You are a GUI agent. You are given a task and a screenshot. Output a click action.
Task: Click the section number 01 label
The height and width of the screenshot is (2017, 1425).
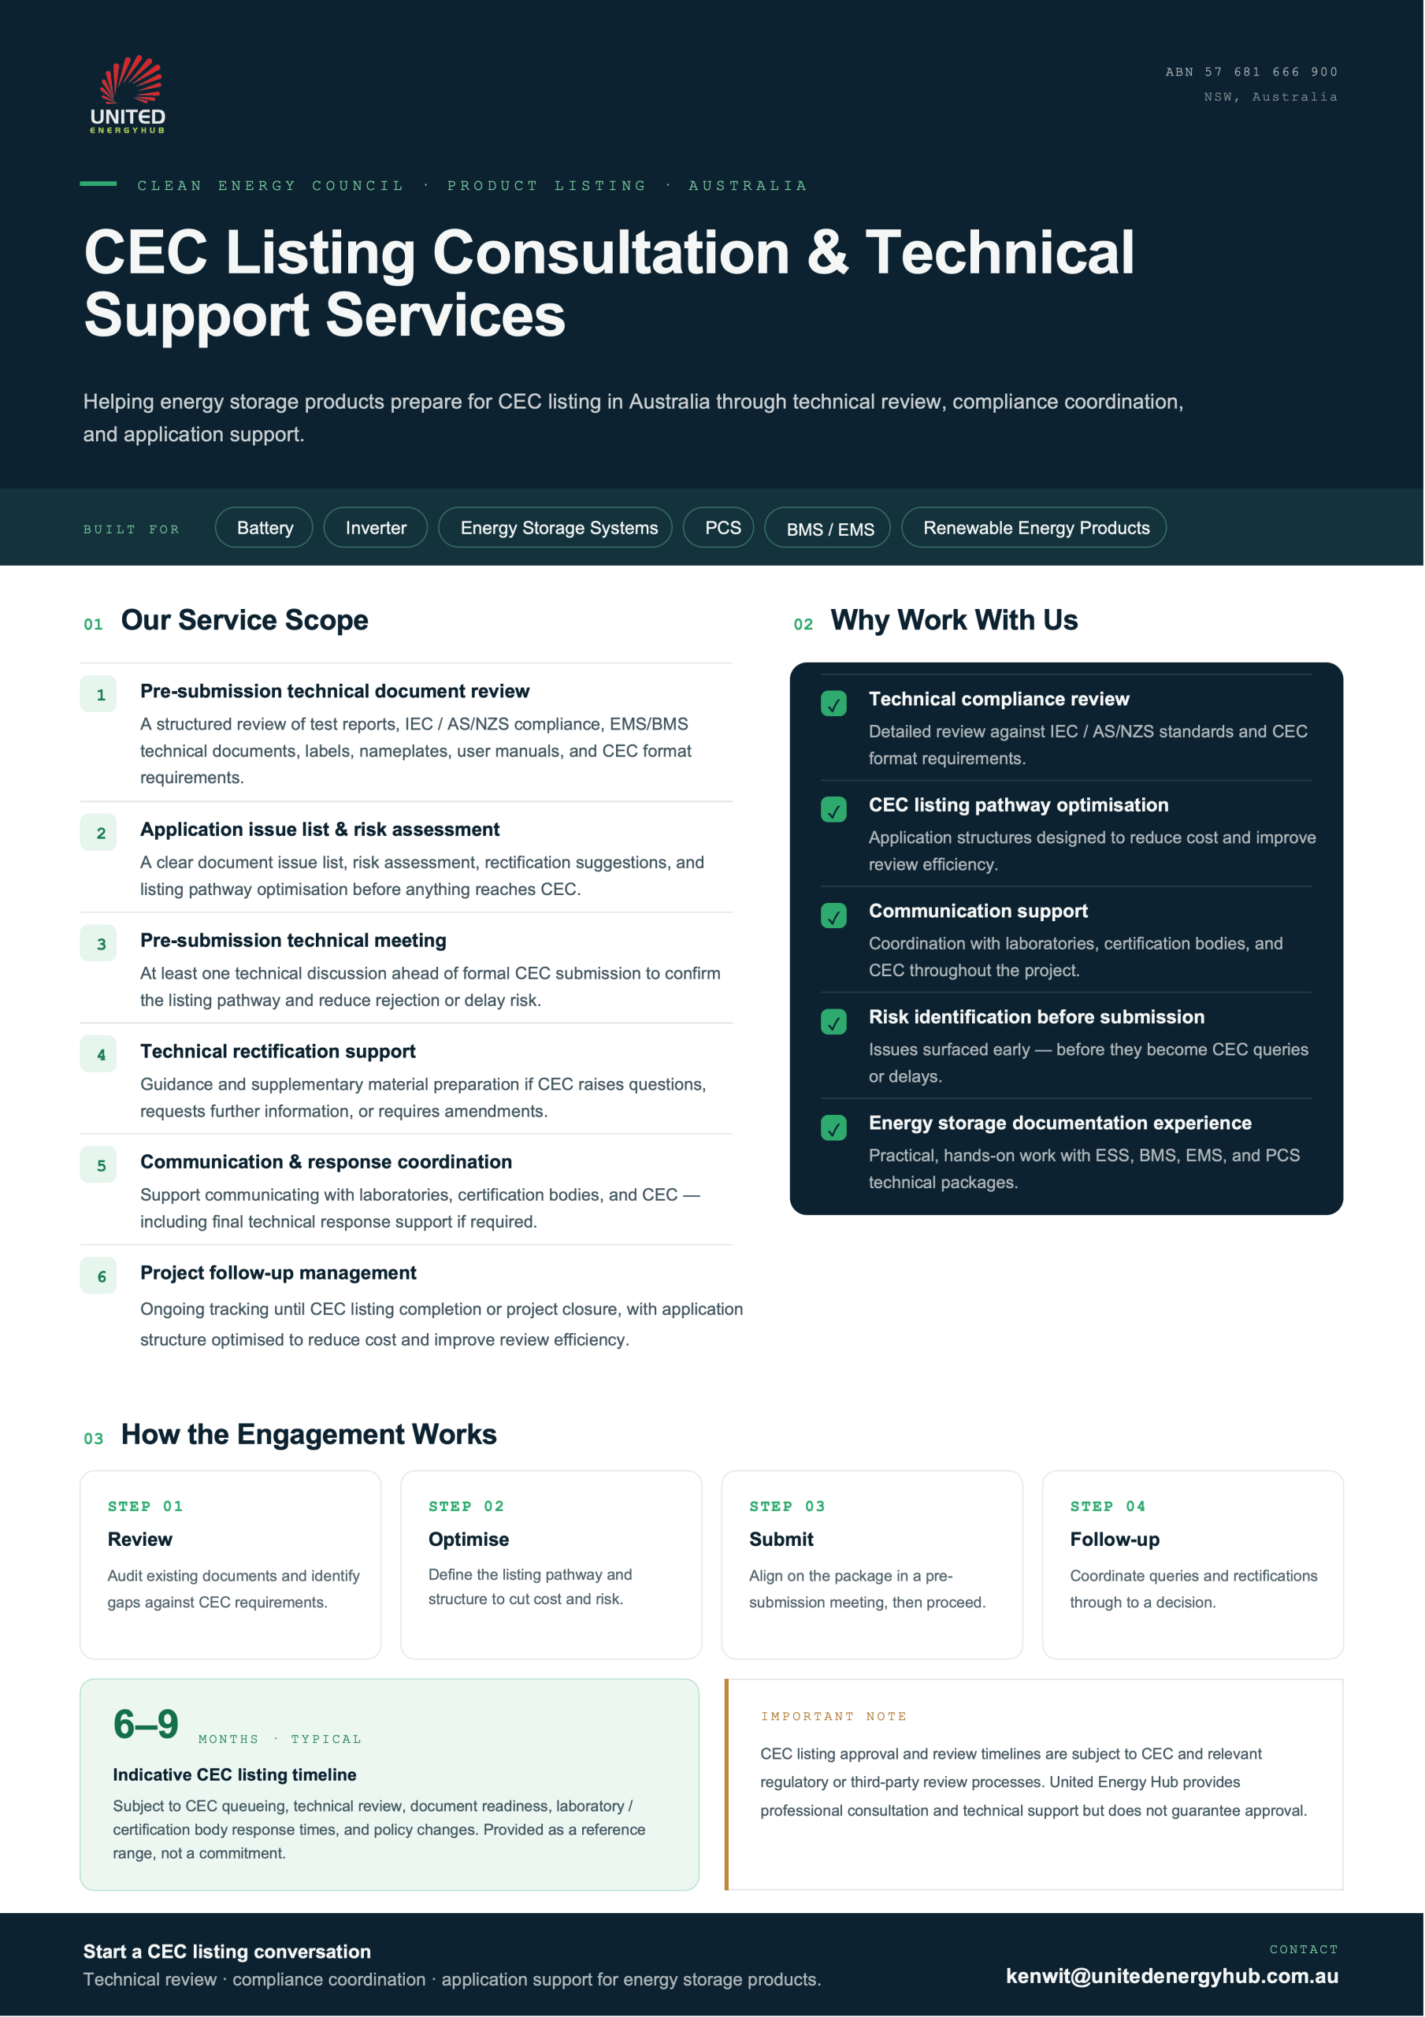[x=93, y=625]
